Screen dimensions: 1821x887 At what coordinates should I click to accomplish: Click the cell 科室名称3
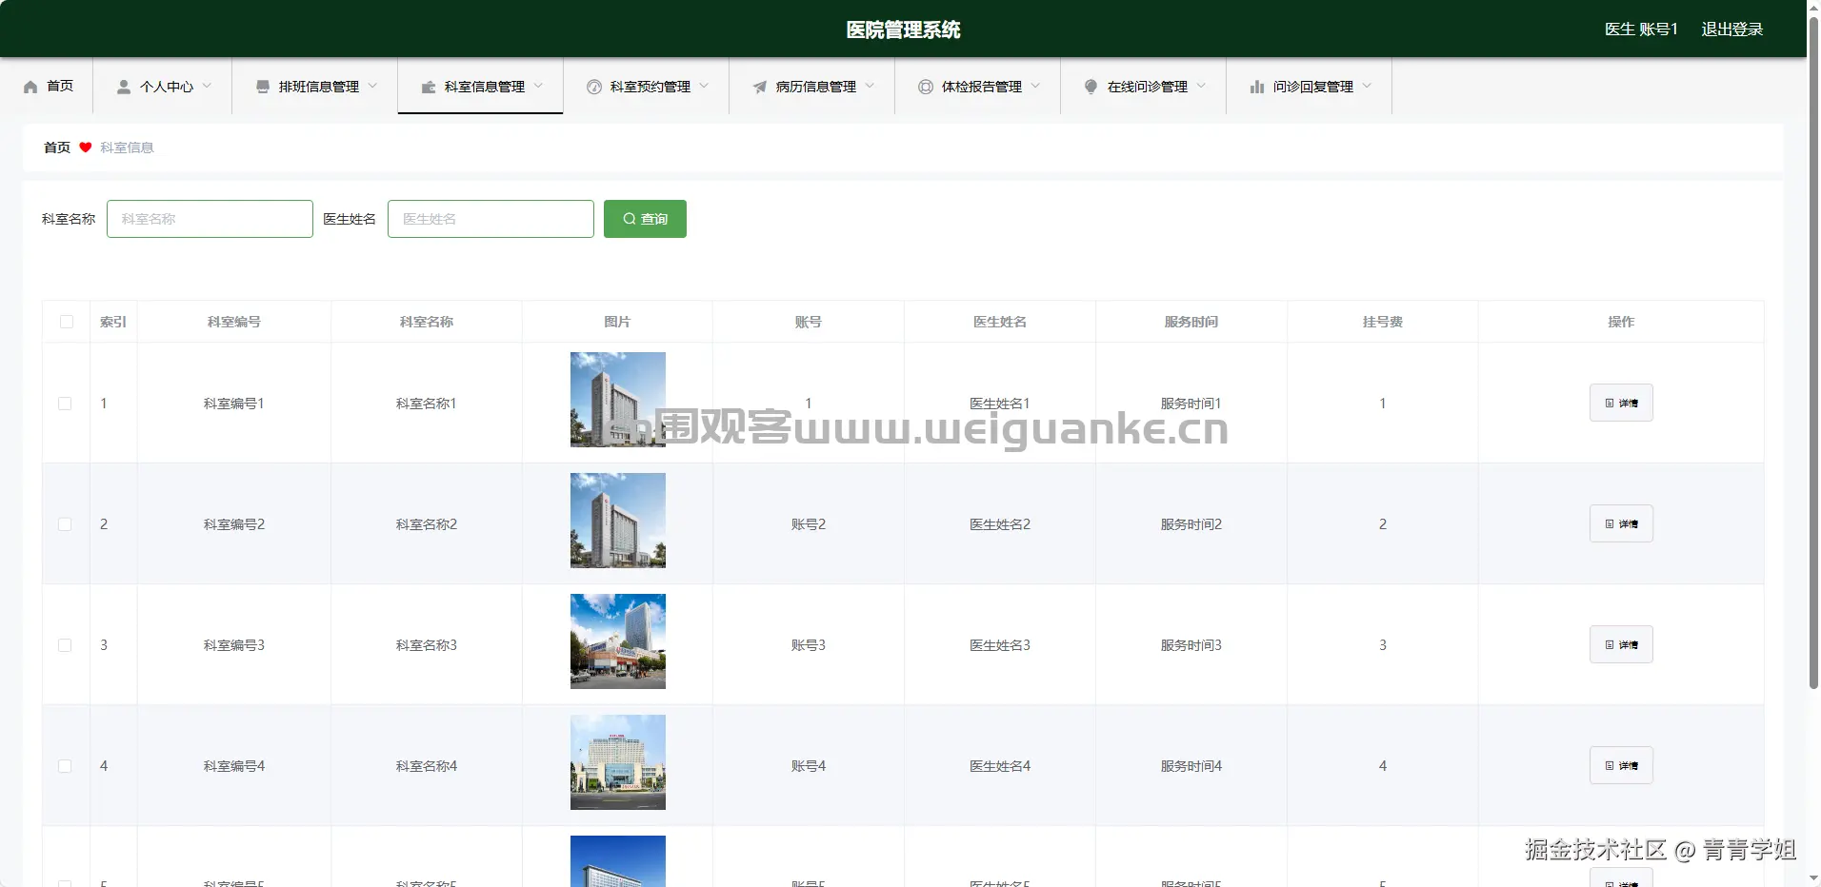click(x=427, y=645)
